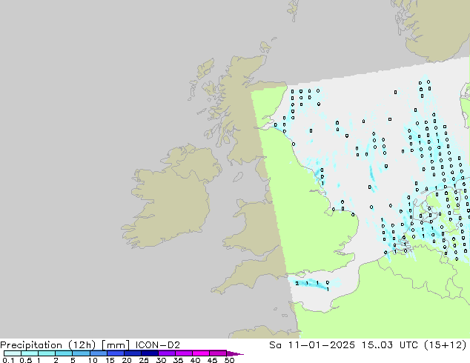Click the 30–35 mm purple legend swatch
470x363 pixels.
(x=166, y=353)
